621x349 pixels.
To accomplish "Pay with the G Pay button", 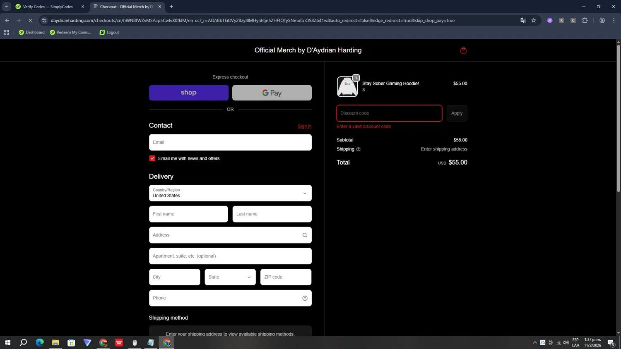I will tap(272, 93).
